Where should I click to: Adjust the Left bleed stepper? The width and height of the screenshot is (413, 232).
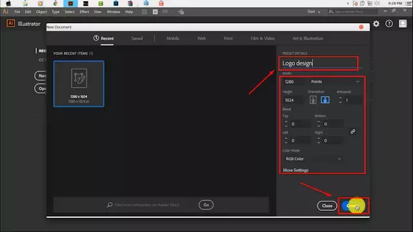coord(286,140)
